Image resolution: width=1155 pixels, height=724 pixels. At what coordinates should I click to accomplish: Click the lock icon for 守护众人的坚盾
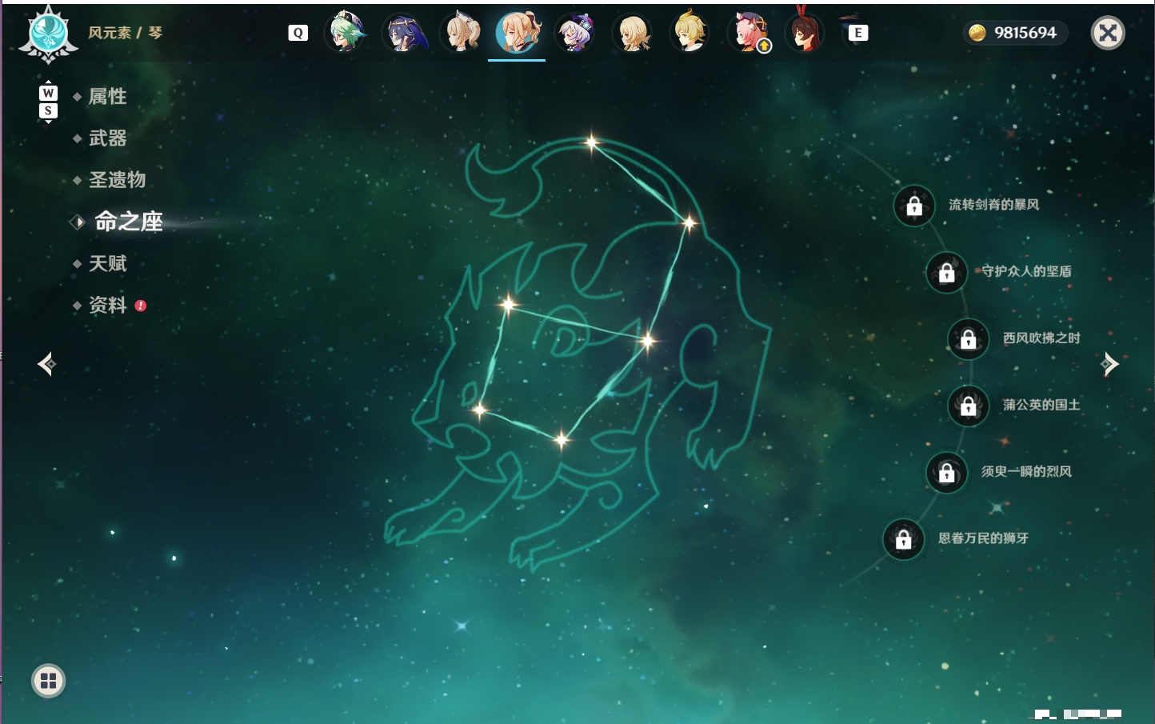pos(947,272)
